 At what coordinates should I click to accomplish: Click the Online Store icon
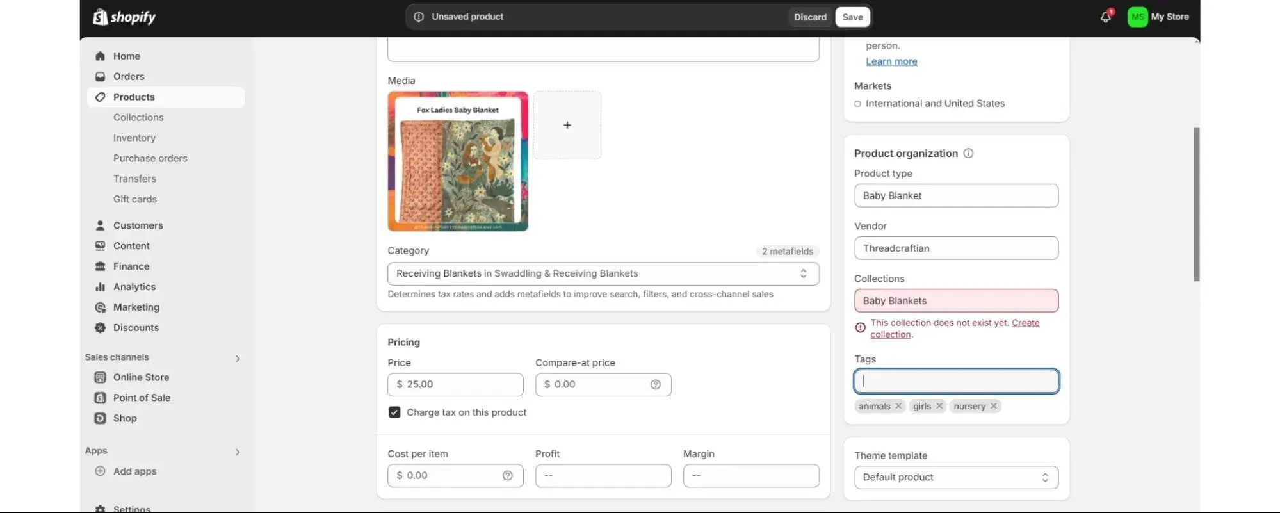pyautogui.click(x=100, y=378)
